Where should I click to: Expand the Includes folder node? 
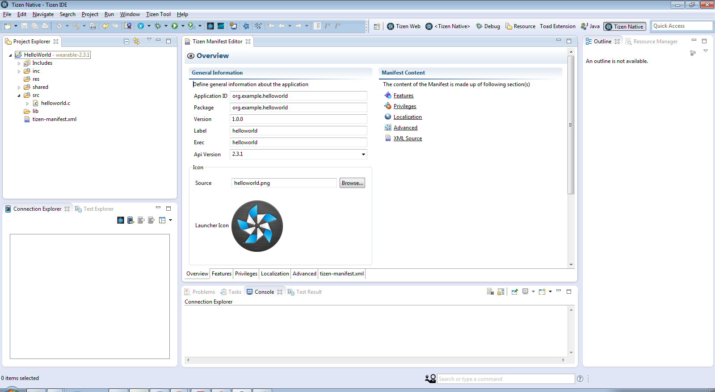[19, 63]
